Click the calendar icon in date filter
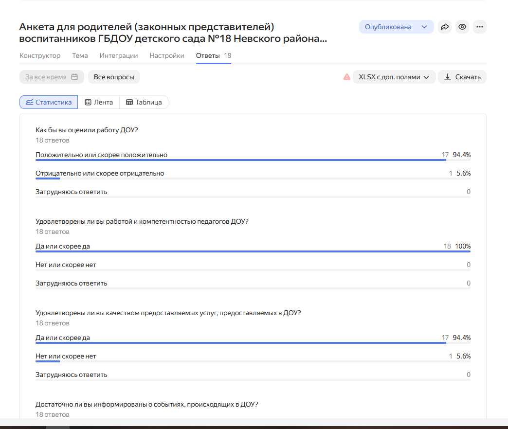The width and height of the screenshot is (508, 429). (x=74, y=77)
